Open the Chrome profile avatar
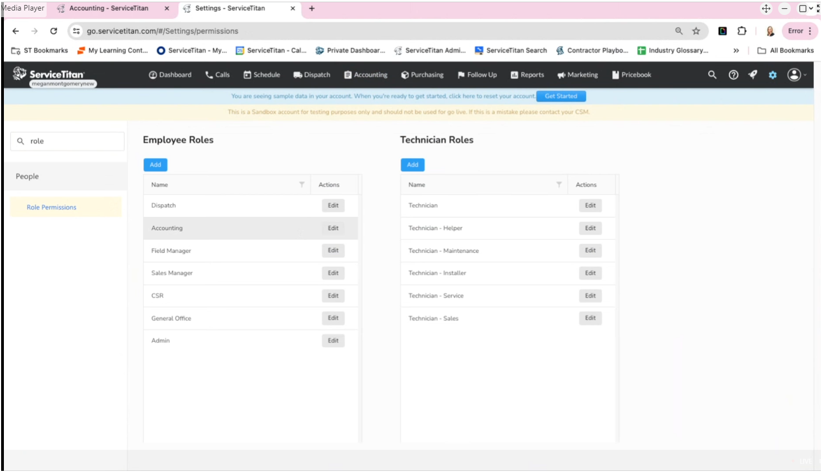Screen dimensions: 822x472 [770, 31]
